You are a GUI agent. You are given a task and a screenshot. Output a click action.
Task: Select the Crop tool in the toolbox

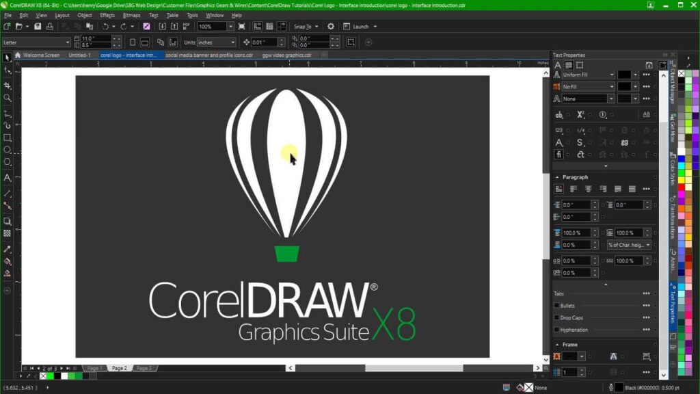(x=7, y=86)
